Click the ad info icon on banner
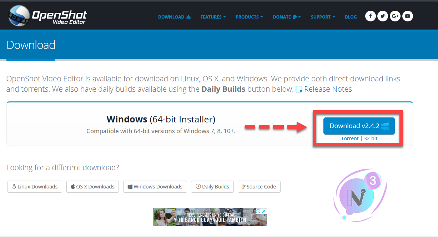This screenshot has width=438, height=237. point(258,211)
